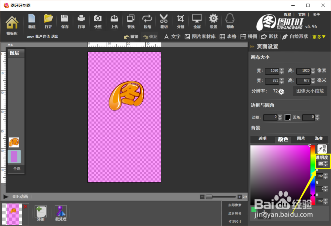Select the purple background layer thumbnail
Image resolution: width=331 pixels, height=226 pixels.
pyautogui.click(x=14, y=157)
